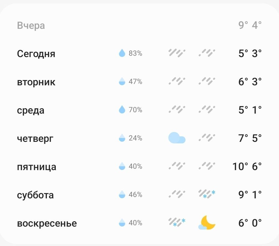Tap the Вчера row label
279x246 pixels.
coord(31,25)
